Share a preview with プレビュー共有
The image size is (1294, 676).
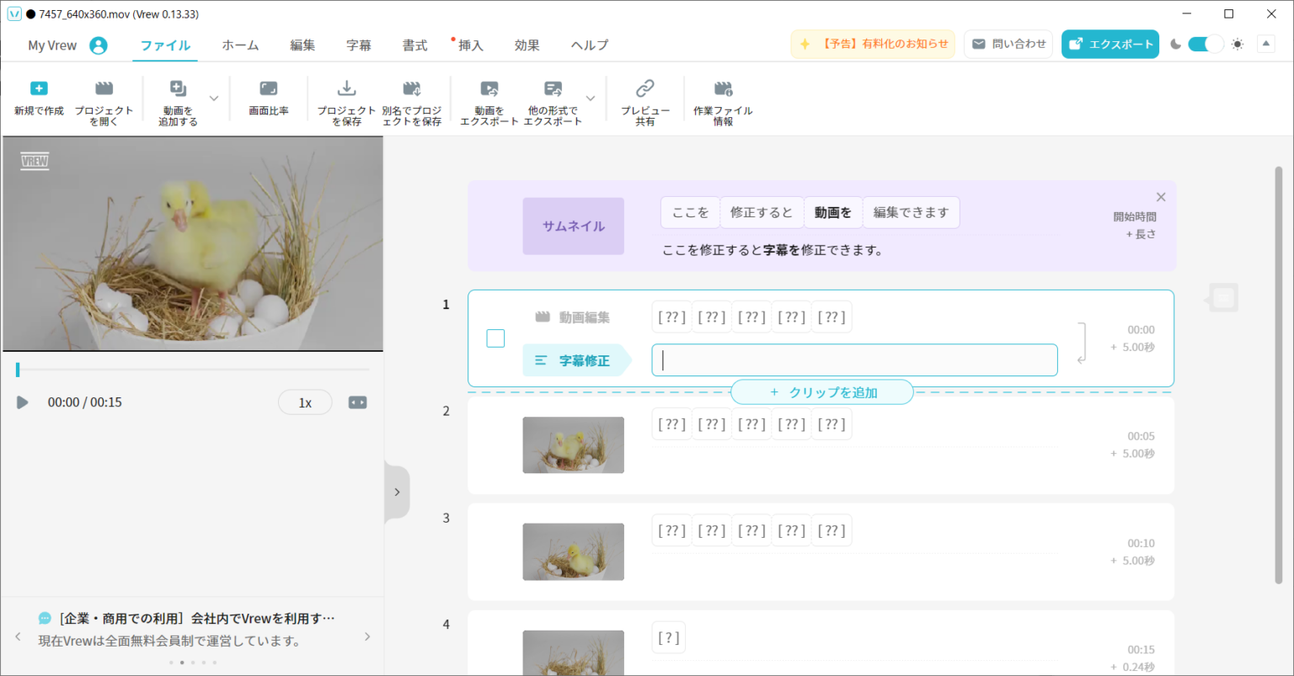(644, 100)
